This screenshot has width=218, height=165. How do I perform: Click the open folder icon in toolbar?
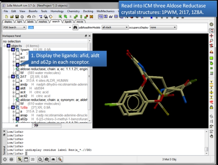pyautogui.click(x=12, y=16)
